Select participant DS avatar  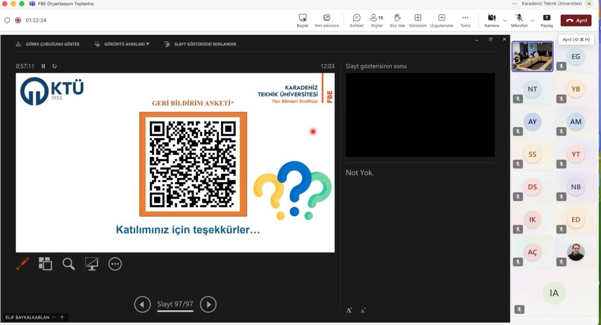click(x=532, y=187)
